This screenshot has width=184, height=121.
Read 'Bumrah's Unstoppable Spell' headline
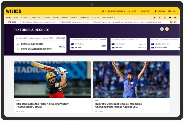click(x=119, y=105)
